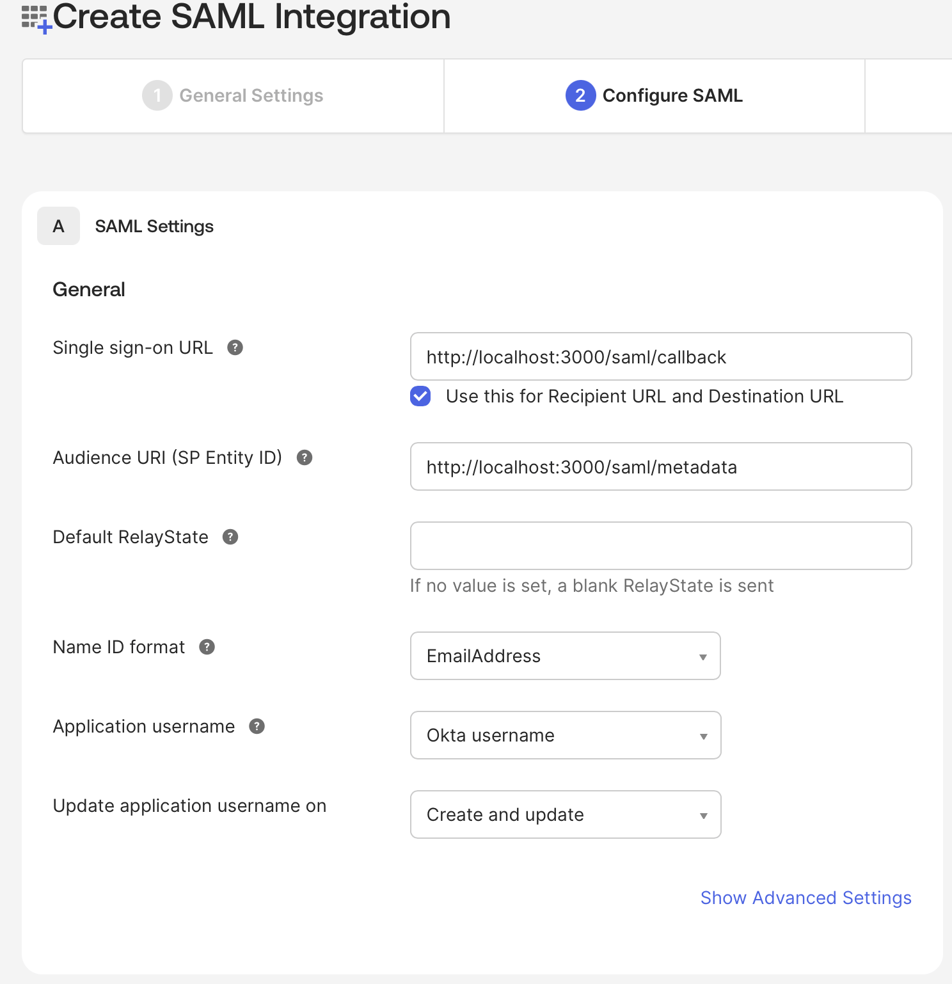Uncheck Use this for Recipient URL checkbox
Screen dimensions: 952x984
pos(420,396)
